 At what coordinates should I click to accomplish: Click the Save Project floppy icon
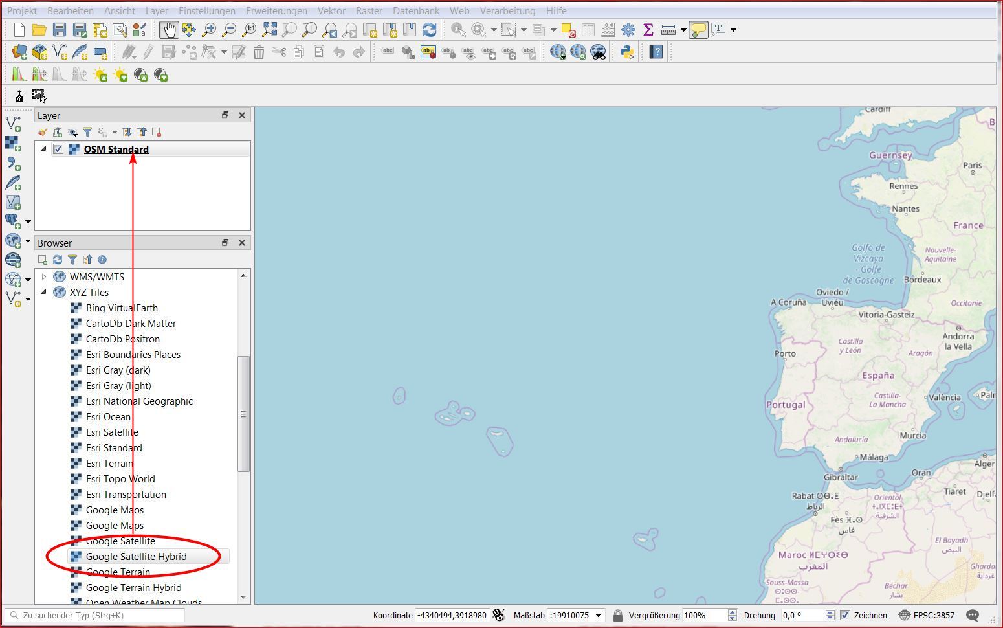click(60, 30)
